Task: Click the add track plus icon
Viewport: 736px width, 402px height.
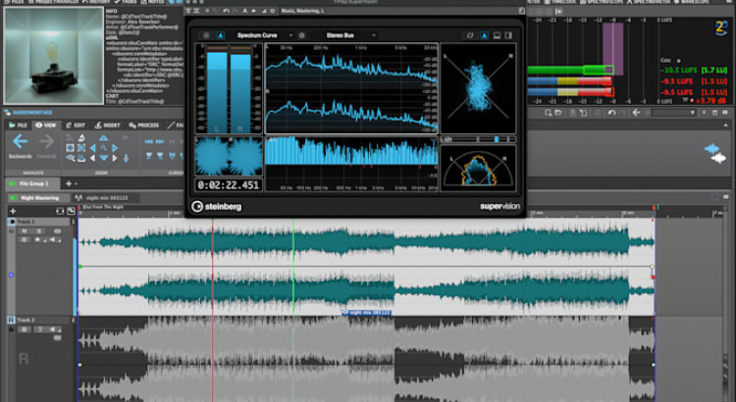Action: coord(70,183)
